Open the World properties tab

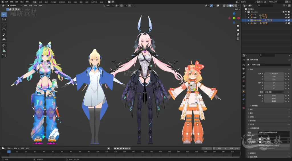click(244, 81)
